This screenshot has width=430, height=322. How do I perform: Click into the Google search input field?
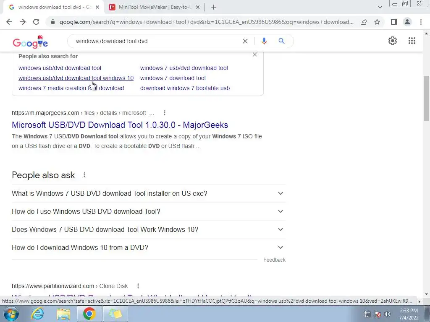[156, 41]
